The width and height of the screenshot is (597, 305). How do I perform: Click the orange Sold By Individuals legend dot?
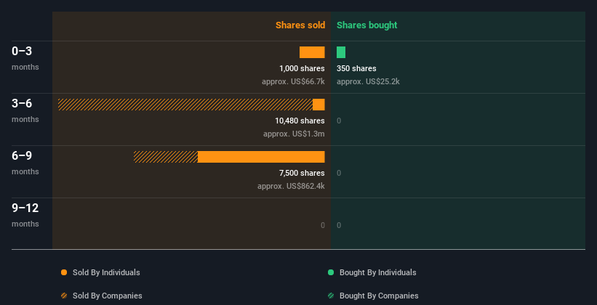click(64, 272)
